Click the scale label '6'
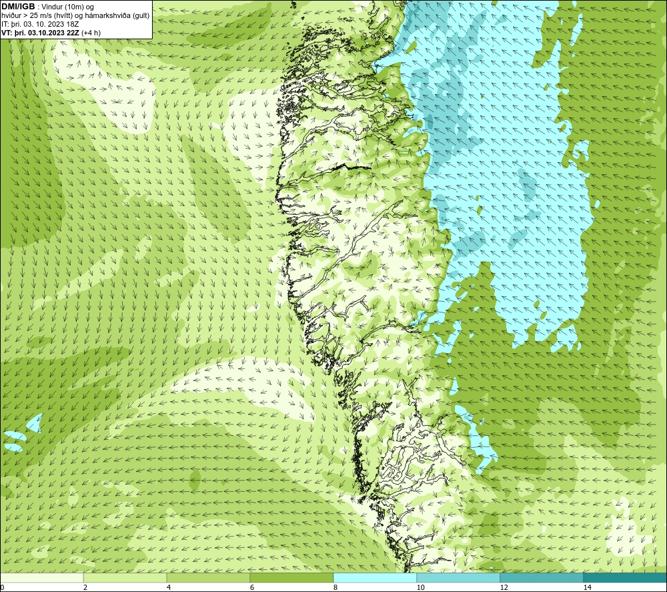 (x=252, y=588)
